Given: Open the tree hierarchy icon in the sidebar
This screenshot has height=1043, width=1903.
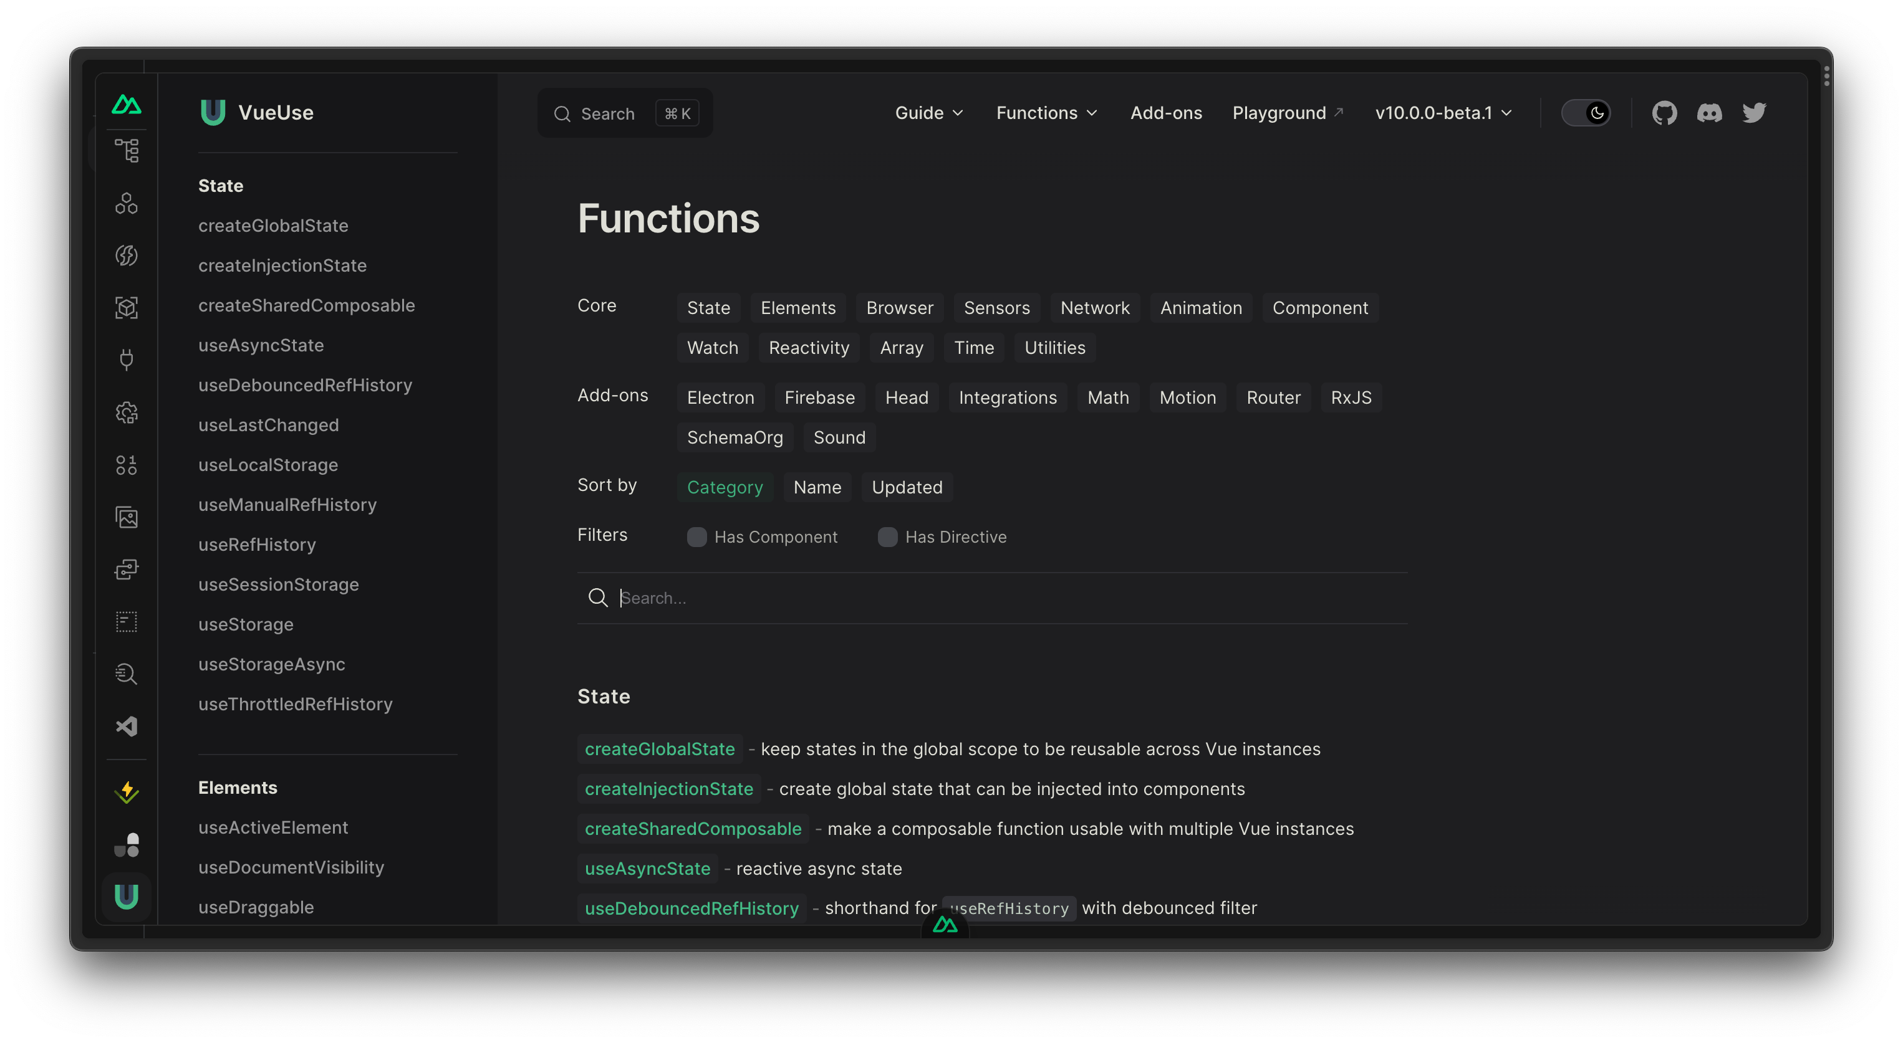Looking at the screenshot, I should pos(127,150).
